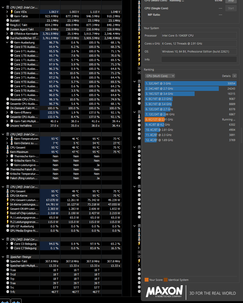Expand the Kern-Takte row
Viewport: 243px width, 303px height.
click(7, 16)
